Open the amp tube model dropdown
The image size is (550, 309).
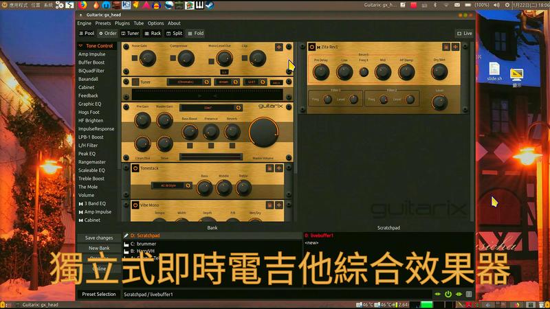point(211,108)
